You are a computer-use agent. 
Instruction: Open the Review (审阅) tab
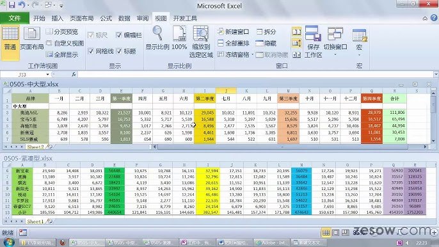click(x=143, y=18)
